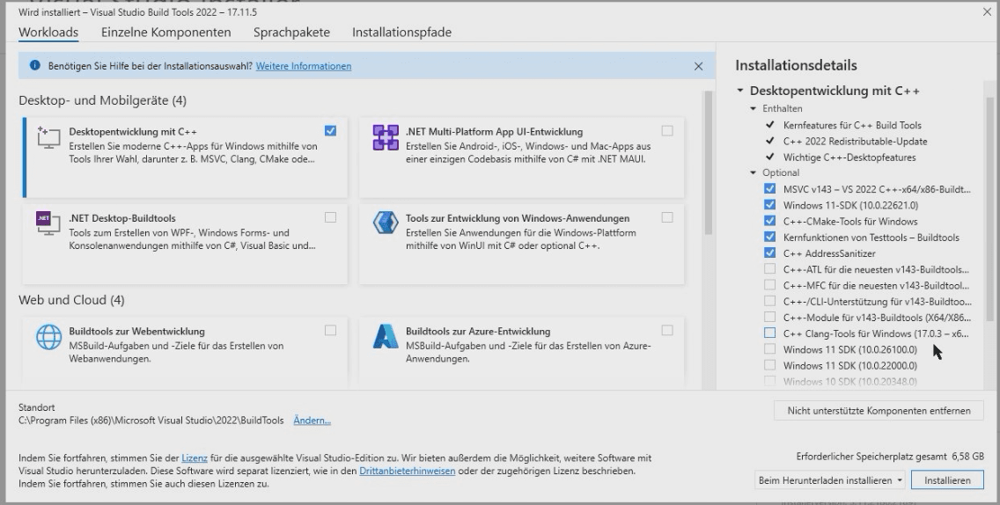Collapse the Desktopentwicklung mit C++ details section
1000x505 pixels.
pos(740,91)
